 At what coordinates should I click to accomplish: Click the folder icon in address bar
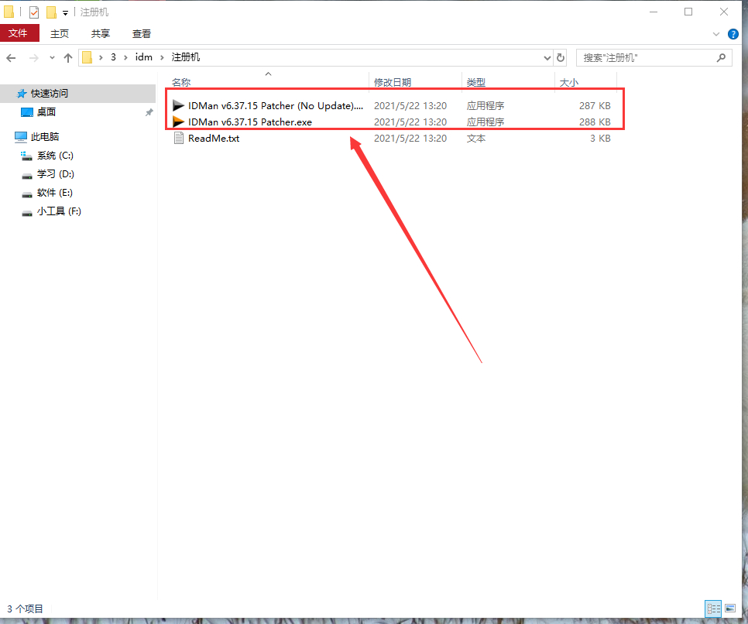coord(87,57)
